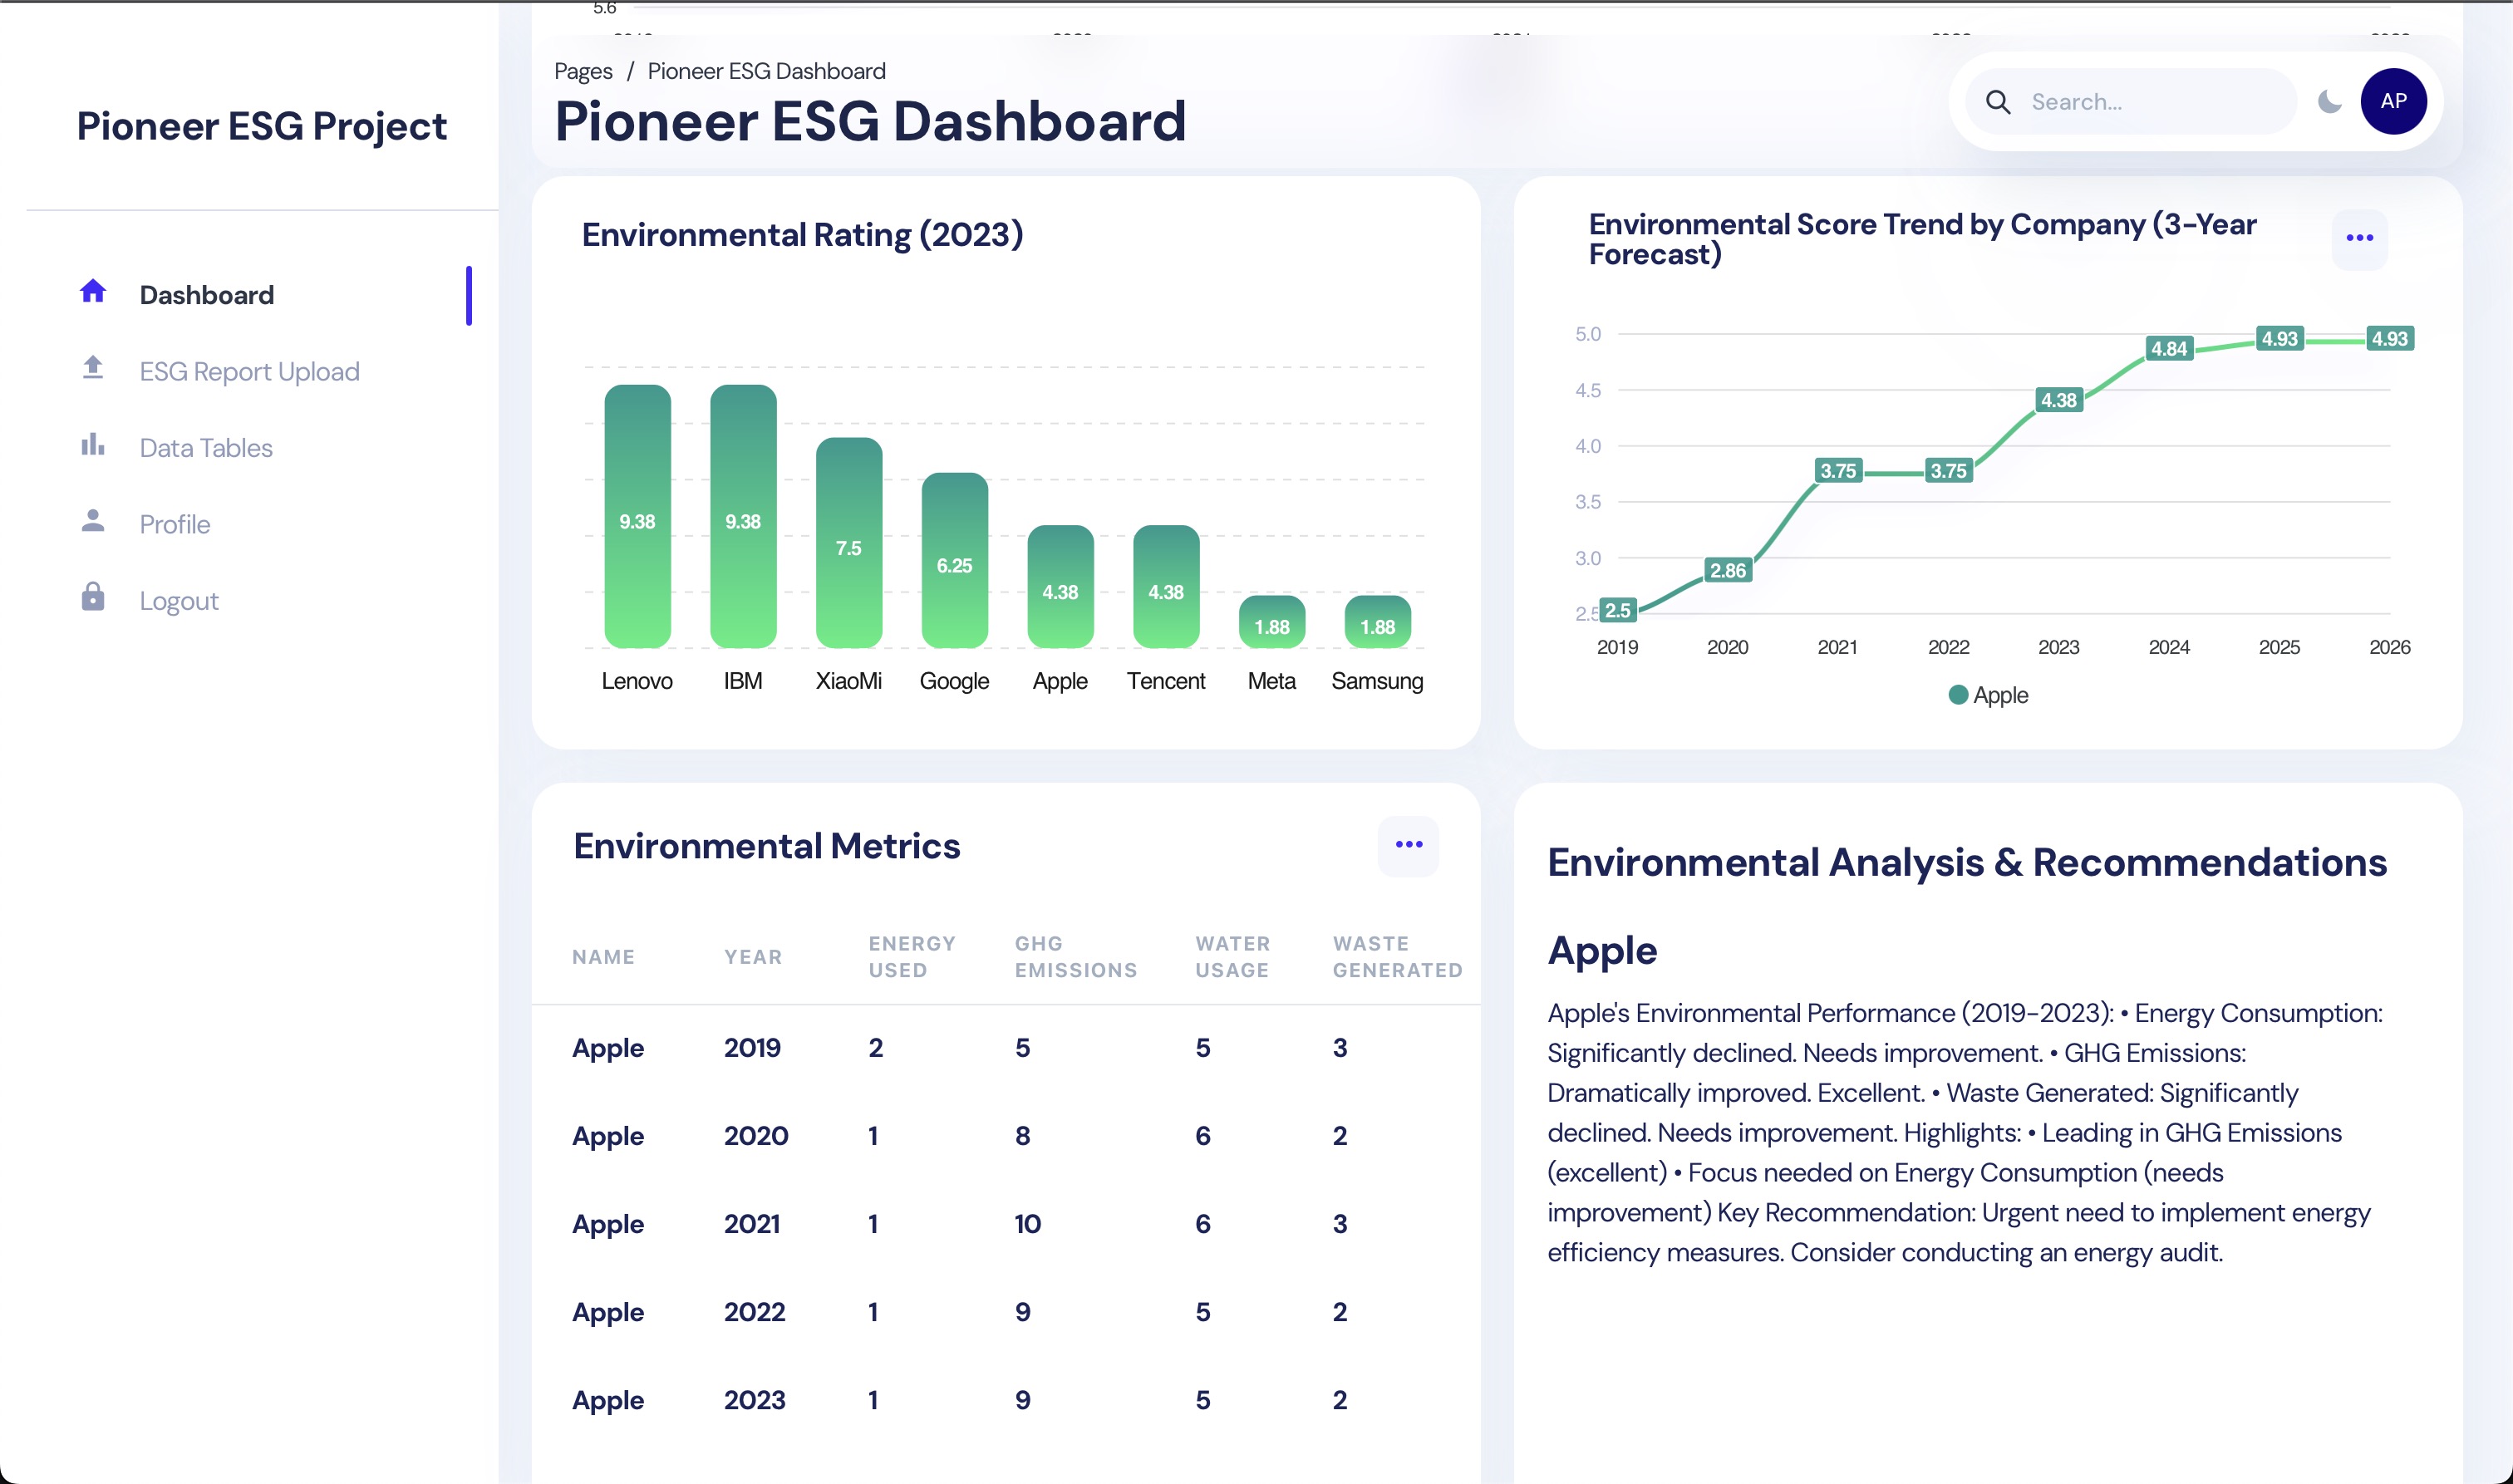
Task: Open the Environmental Metrics options menu
Action: coord(1408,845)
